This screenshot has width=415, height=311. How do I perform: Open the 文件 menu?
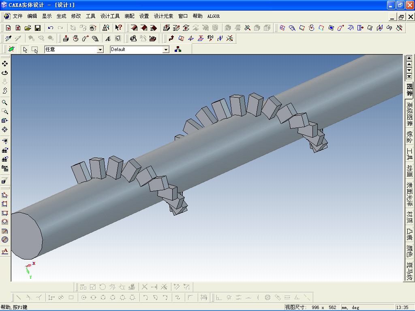[x=17, y=16]
